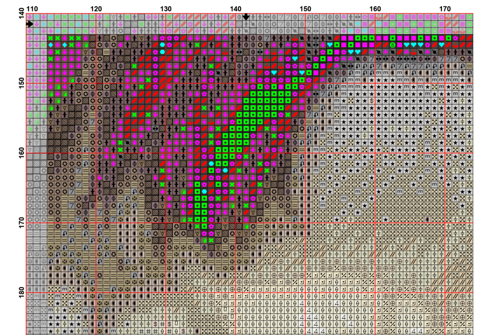The image size is (492, 335).
Task: Click the right-pointing black center-marker arrow at left
Action: pos(30,24)
